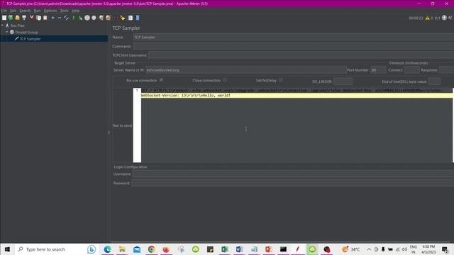Click the Shutdown test toolbar icon
Image resolution: width=454 pixels, height=255 pixels.
94,18
